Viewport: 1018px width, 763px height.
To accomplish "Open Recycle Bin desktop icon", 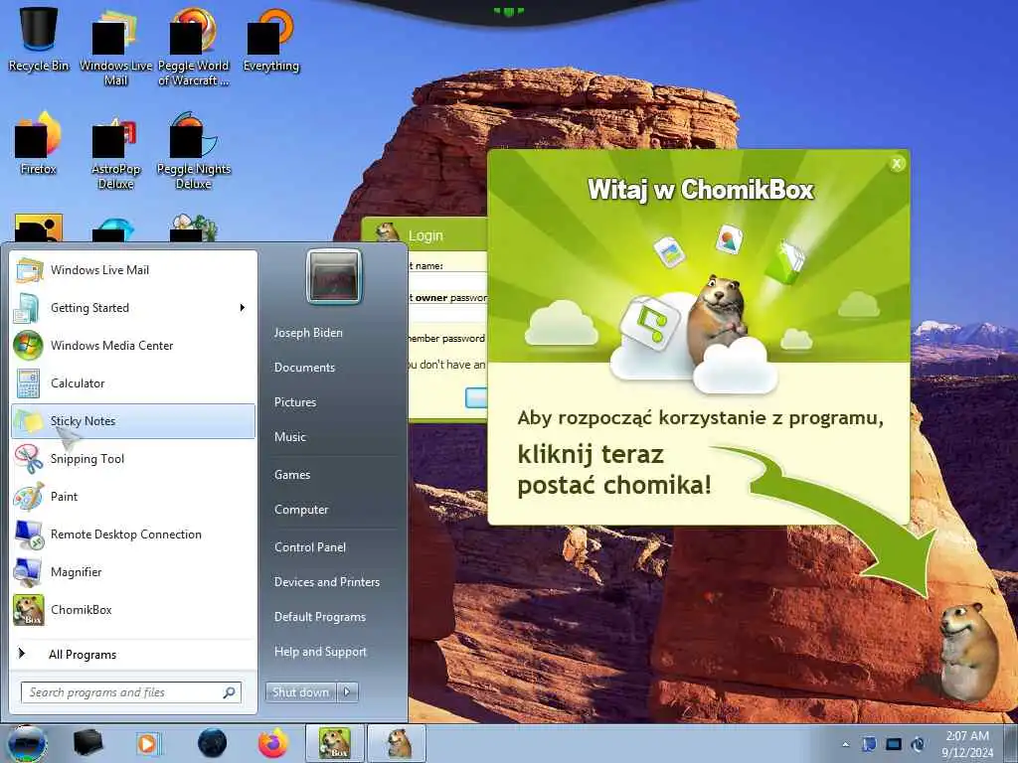I will click(39, 39).
